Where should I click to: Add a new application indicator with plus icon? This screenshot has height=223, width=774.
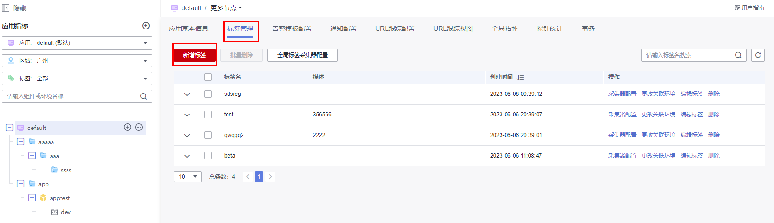point(146,26)
